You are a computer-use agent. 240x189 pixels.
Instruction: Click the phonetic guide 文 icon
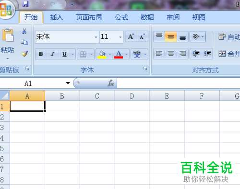pos(137,54)
